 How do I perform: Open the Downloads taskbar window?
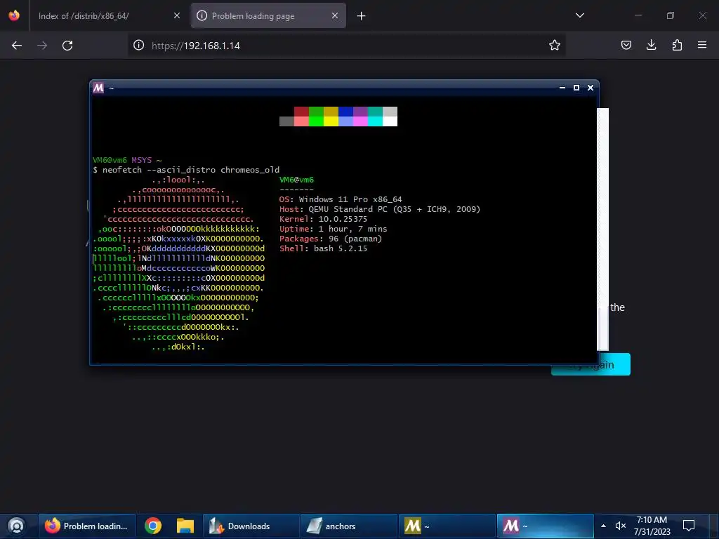pyautogui.click(x=251, y=526)
